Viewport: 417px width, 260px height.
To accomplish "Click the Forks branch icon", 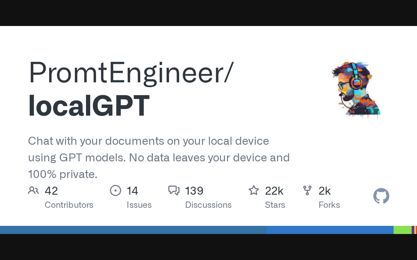I will tap(307, 190).
